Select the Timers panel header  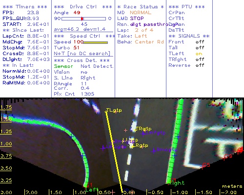[x=25, y=7]
